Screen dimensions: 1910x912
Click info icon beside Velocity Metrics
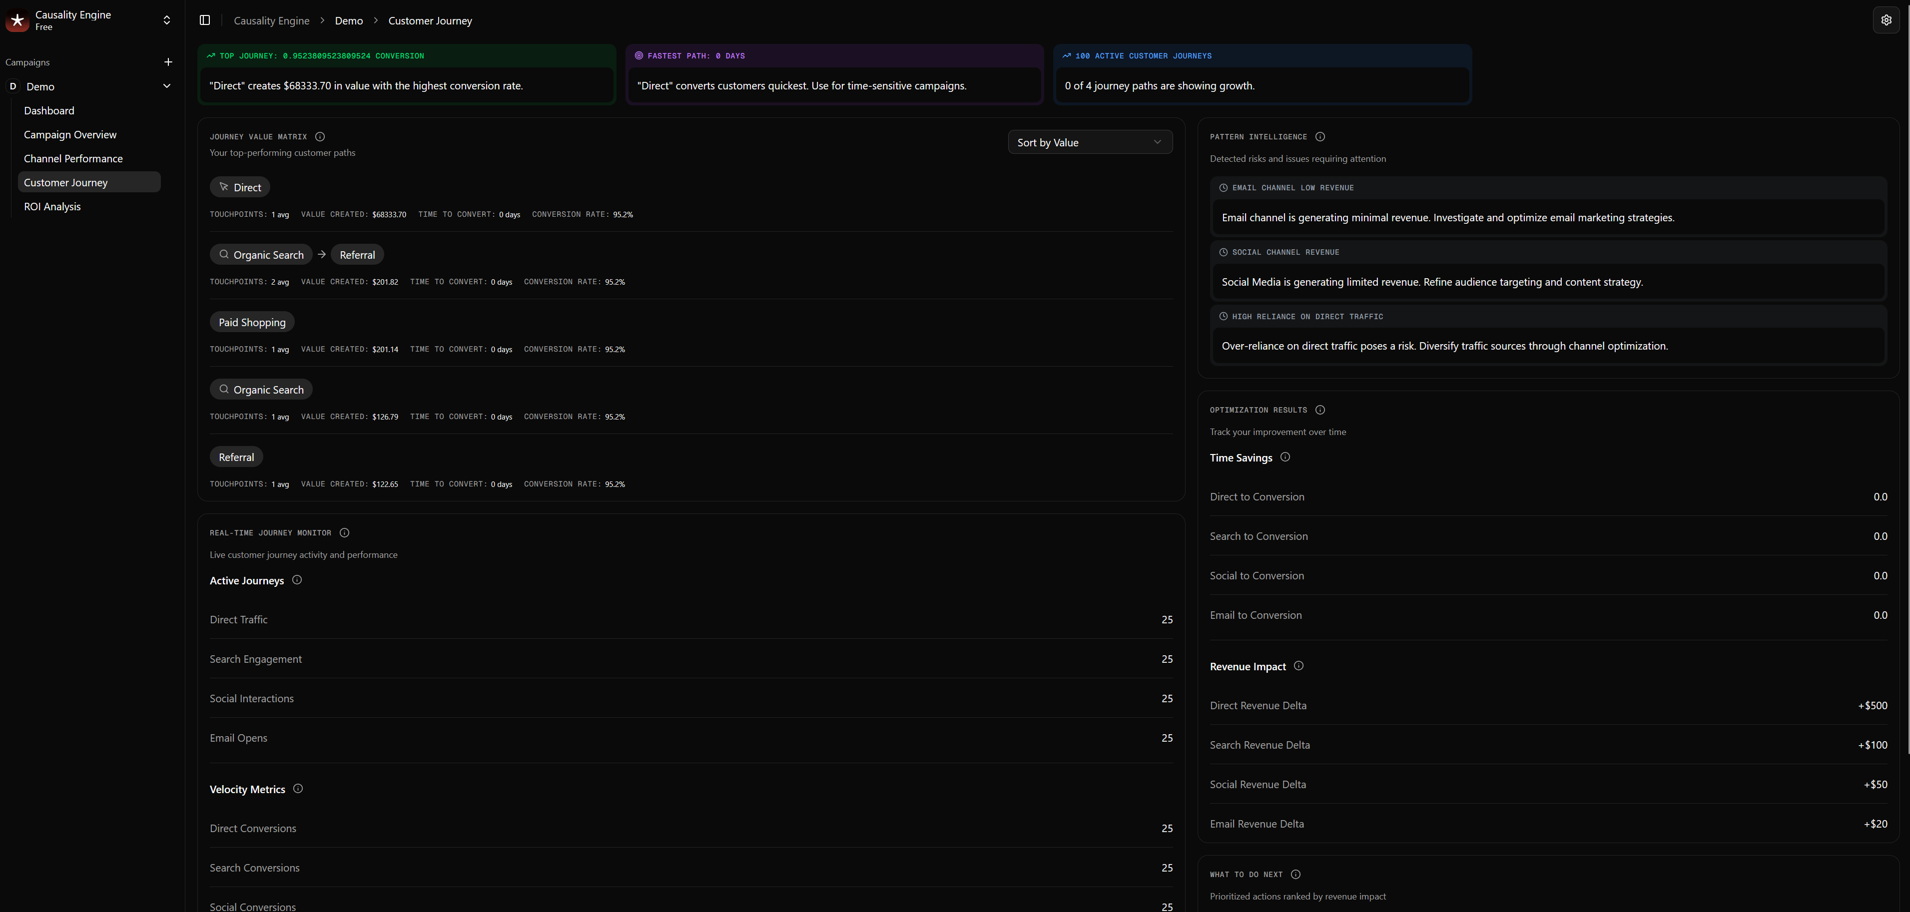298,789
